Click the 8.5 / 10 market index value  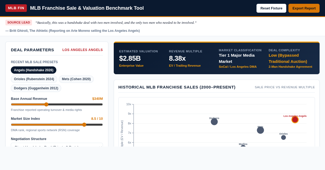point(97,119)
